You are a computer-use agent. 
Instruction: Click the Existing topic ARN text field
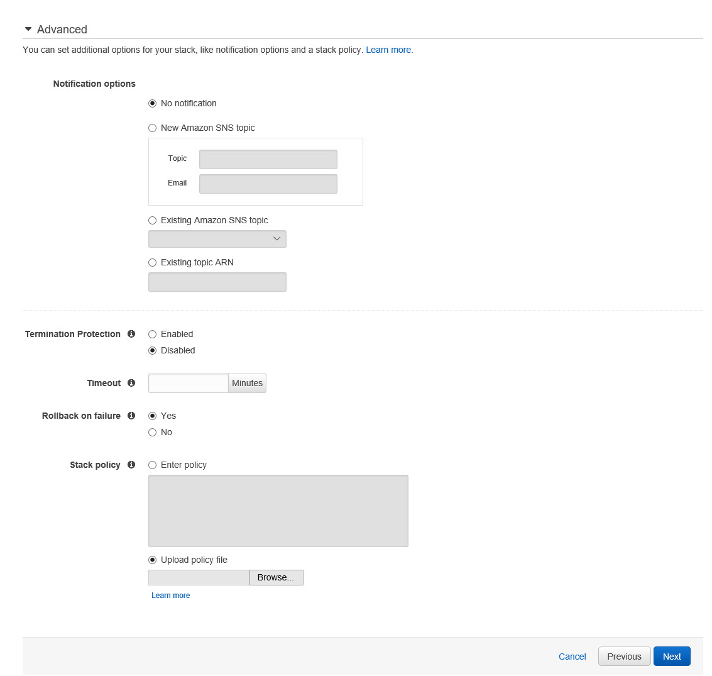[217, 282]
